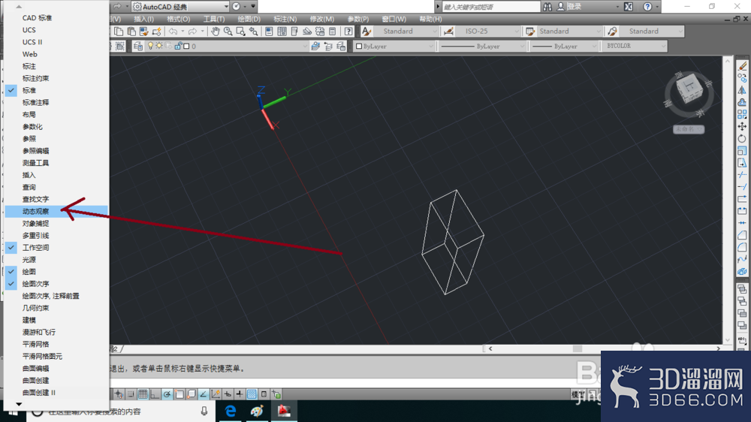Toggle the 工作空间 toolbar entry

pos(56,248)
